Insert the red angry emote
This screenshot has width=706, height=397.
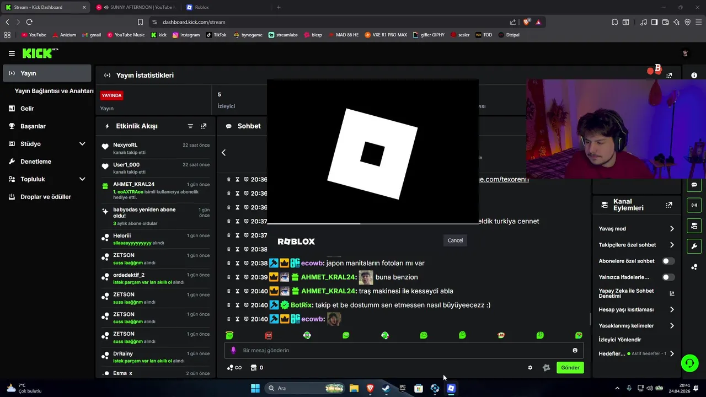tap(269, 335)
